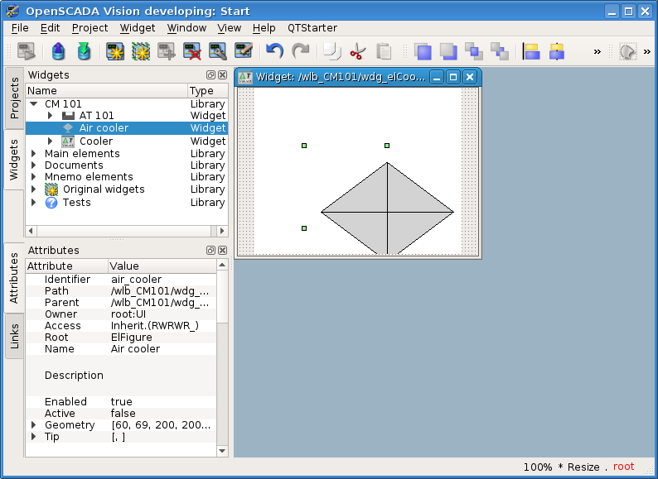Screen dimensions: 658x479
Task: Click the align-left icon in toolbar
Action: pos(530,51)
